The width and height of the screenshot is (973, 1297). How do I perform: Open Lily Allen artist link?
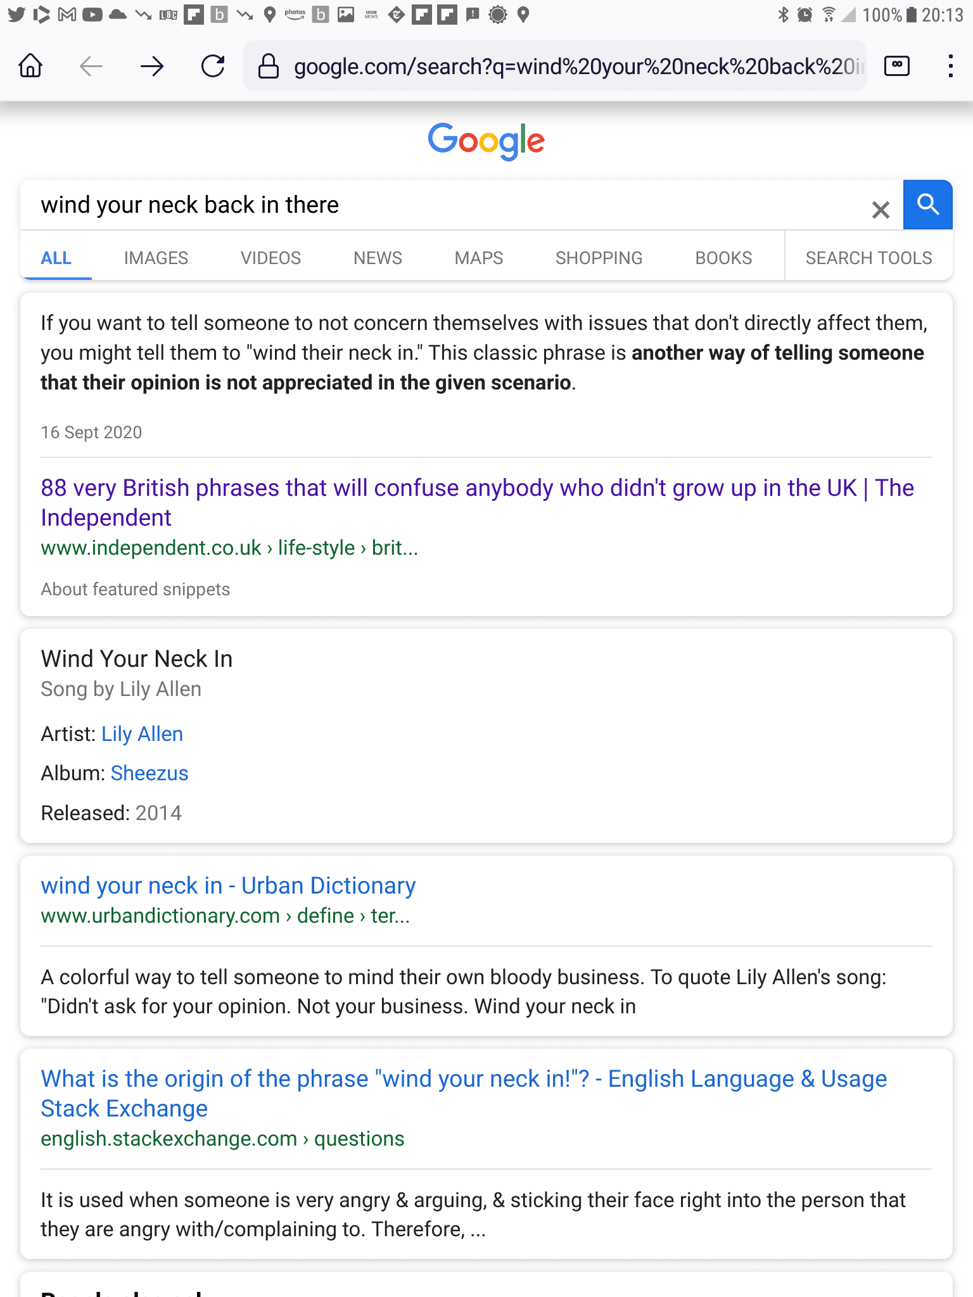[142, 734]
